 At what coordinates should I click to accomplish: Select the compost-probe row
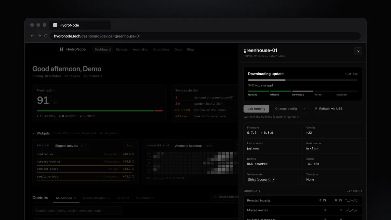(x=86, y=169)
